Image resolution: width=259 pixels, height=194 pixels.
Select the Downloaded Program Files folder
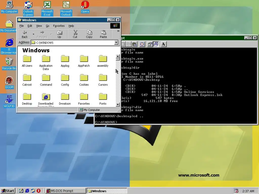(x=46, y=100)
